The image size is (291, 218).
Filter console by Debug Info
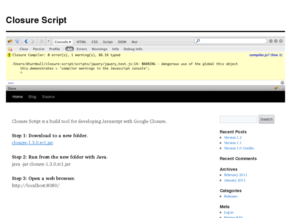tap(133, 49)
